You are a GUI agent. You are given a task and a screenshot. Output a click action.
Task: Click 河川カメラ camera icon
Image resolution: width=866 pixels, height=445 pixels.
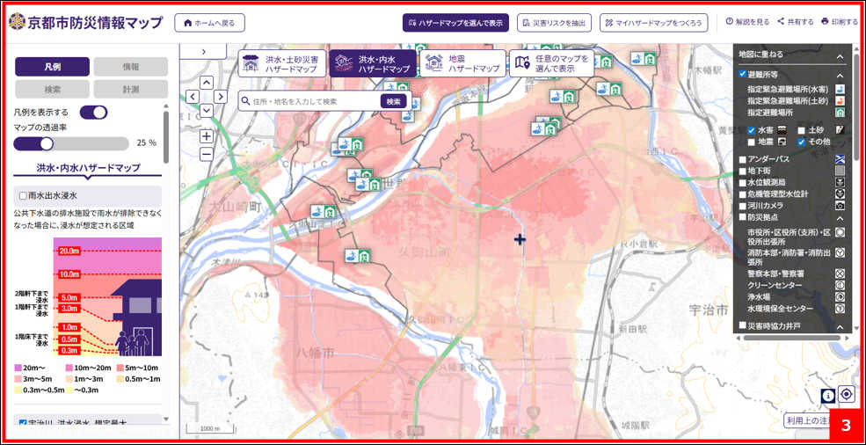[x=840, y=206]
